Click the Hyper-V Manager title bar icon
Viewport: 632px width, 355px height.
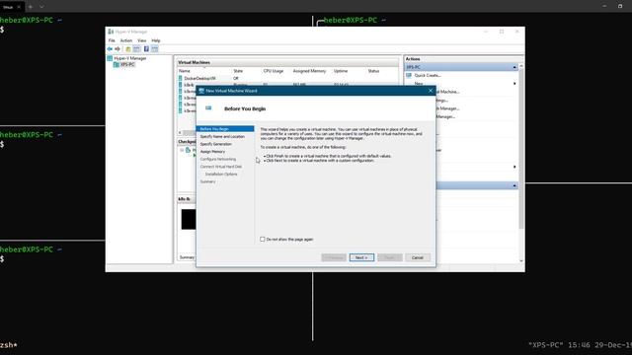(x=111, y=32)
